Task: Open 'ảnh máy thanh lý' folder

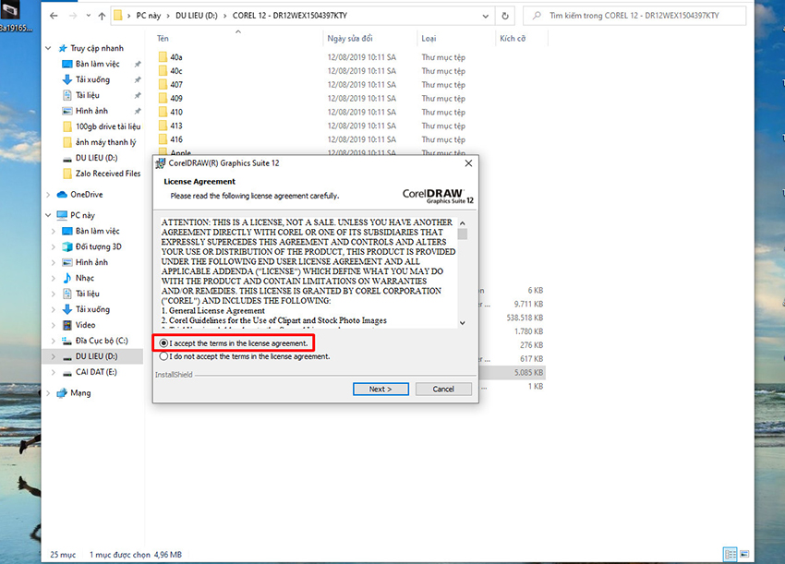Action: tap(105, 142)
